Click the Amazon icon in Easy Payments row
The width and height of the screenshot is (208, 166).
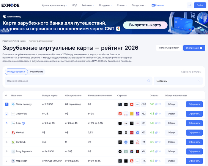120,151
